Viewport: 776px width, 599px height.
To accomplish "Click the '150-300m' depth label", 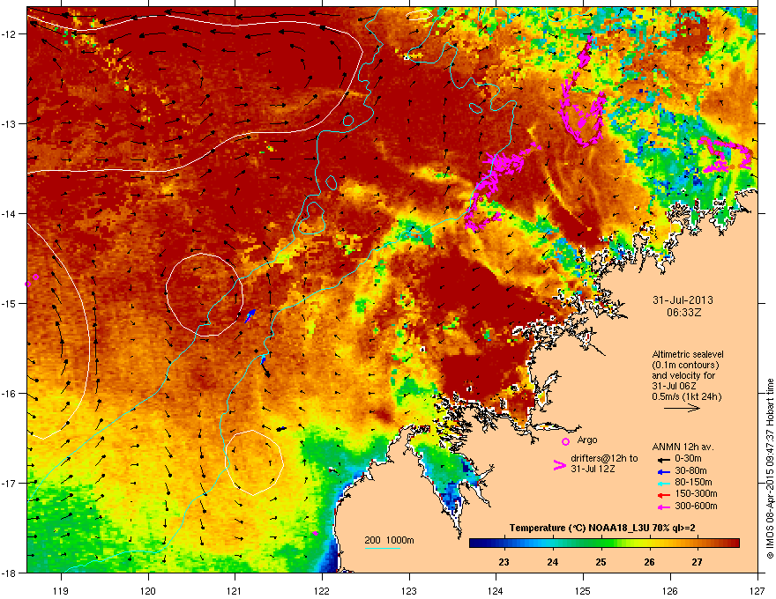I will click(x=696, y=493).
